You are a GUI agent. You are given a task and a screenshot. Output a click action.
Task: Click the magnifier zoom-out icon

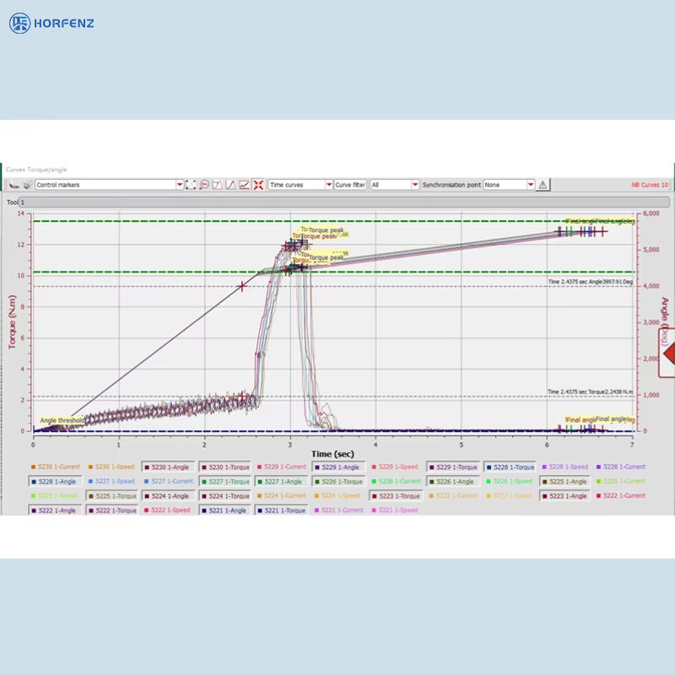(204, 185)
